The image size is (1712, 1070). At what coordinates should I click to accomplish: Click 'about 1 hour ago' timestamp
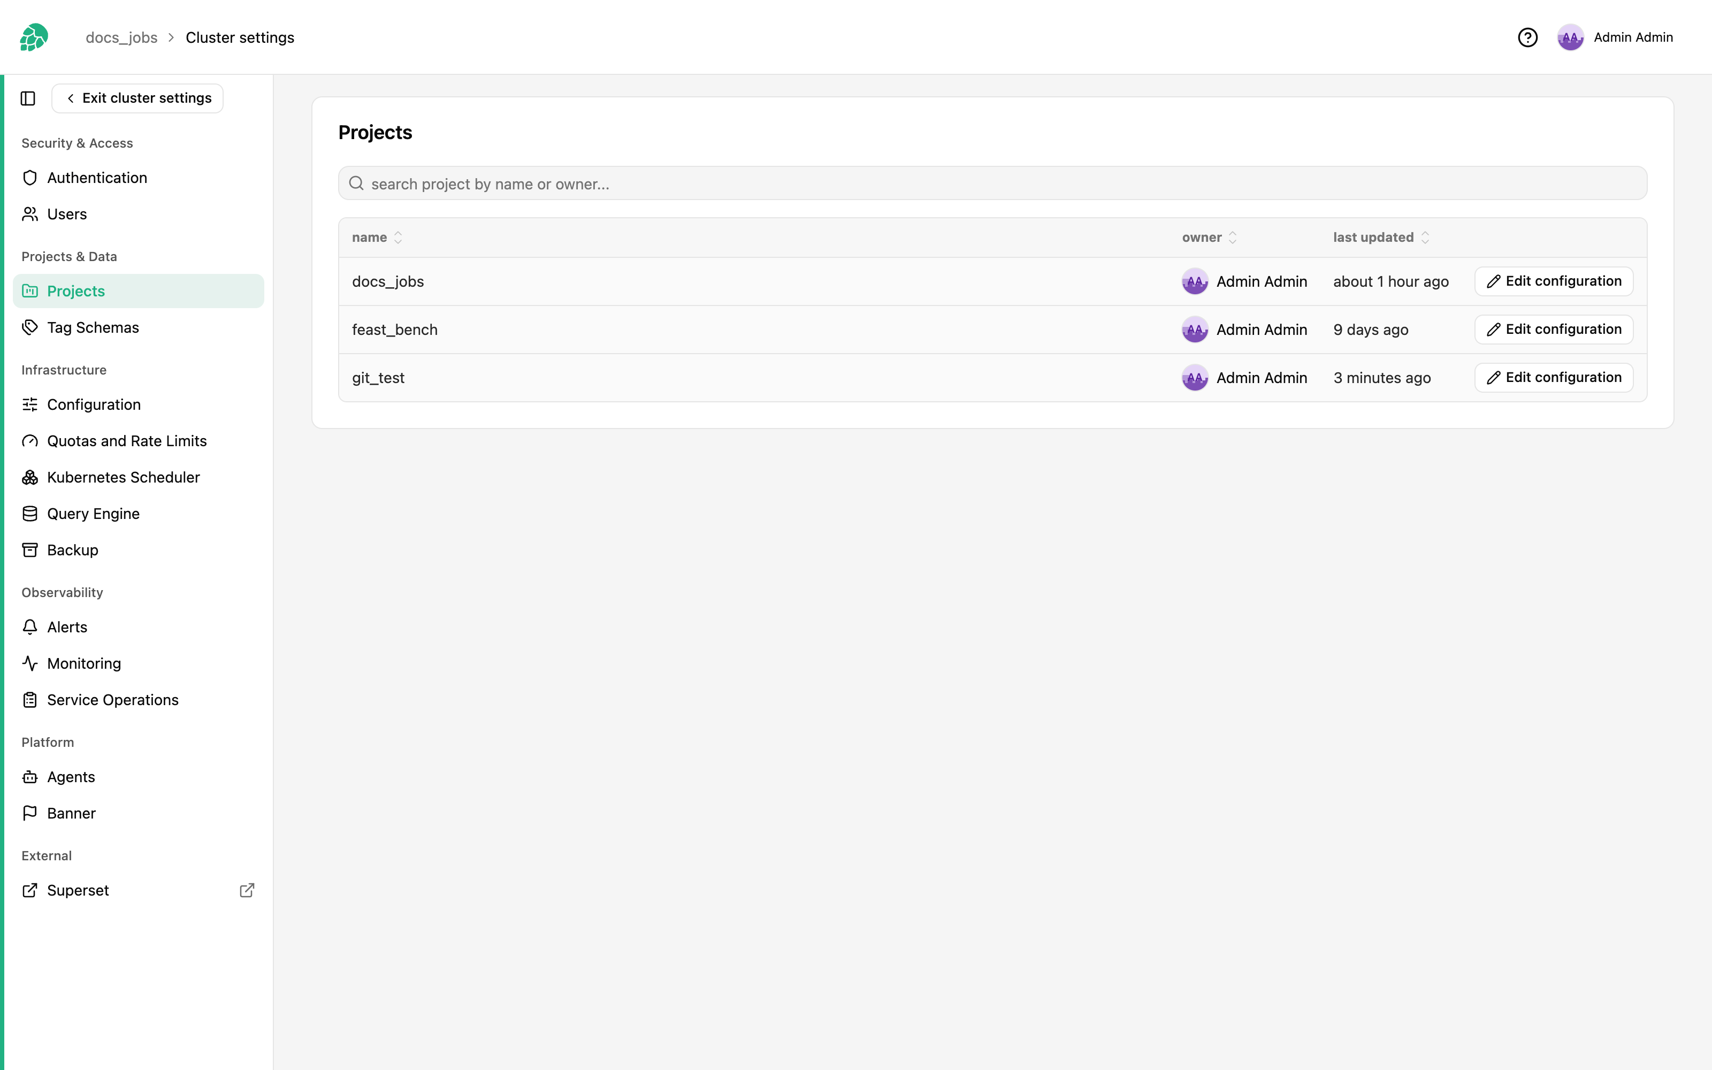(x=1391, y=281)
